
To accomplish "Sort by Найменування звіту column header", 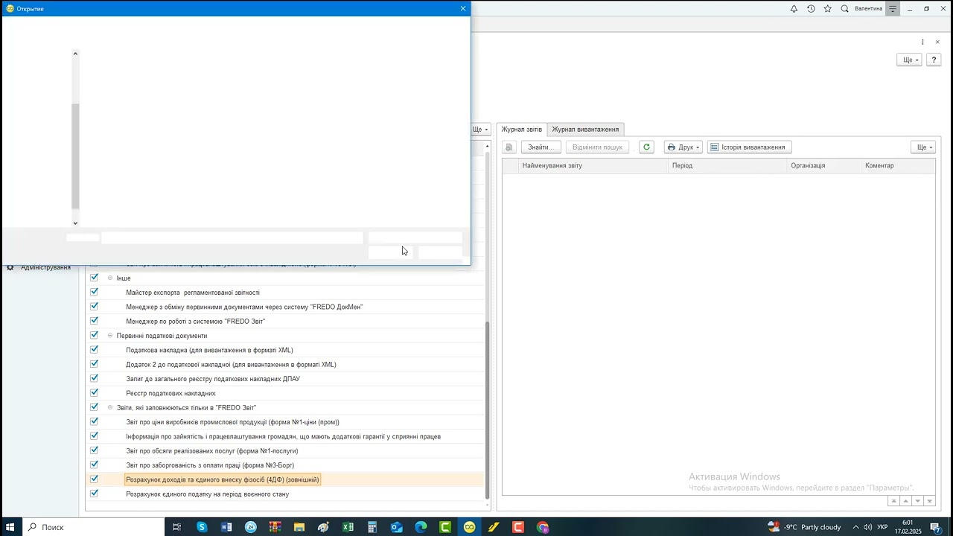I will (x=593, y=165).
